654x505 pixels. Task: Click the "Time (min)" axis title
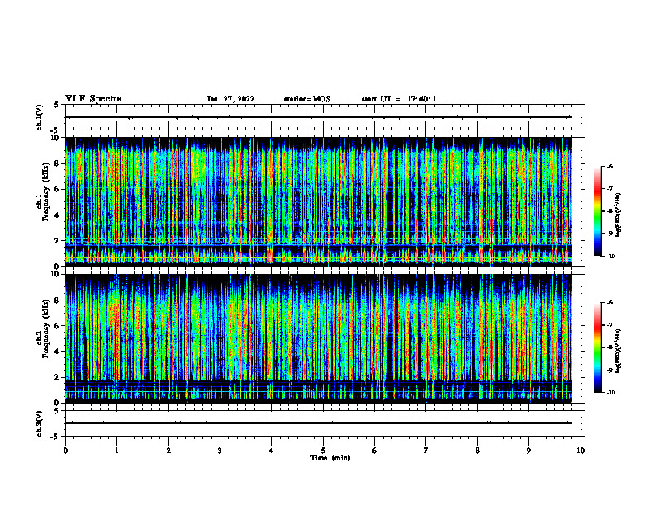click(330, 458)
